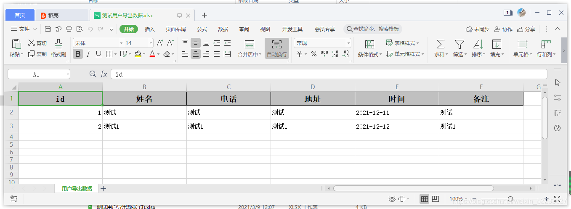Viewport: 571px width, 209px height.
Task: Click the AutoSum (求和) sigma icon
Action: [x=441, y=44]
